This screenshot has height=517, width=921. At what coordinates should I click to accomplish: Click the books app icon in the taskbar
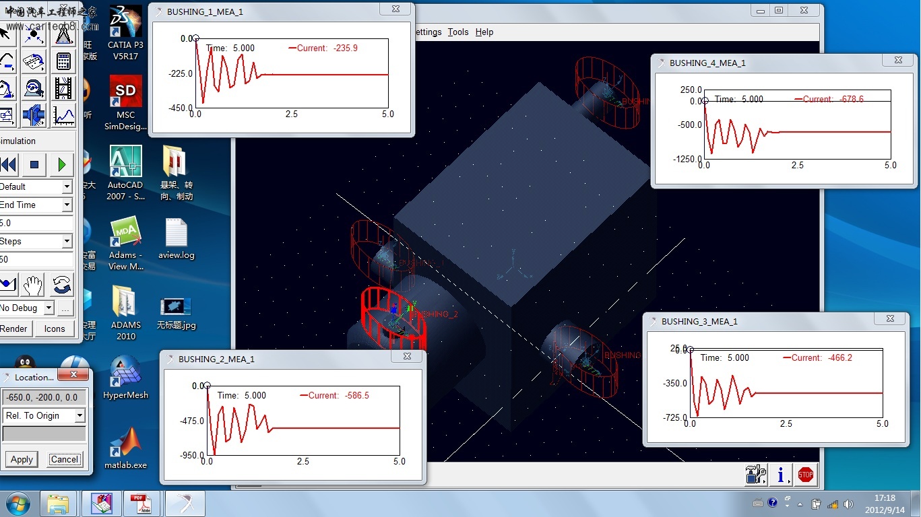102,504
